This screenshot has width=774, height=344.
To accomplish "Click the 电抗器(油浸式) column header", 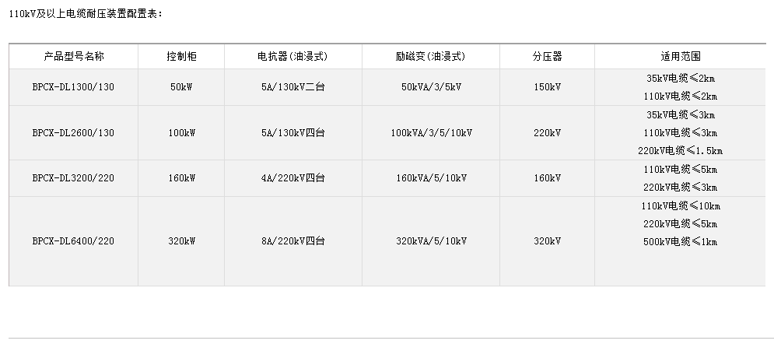I will tap(292, 57).
